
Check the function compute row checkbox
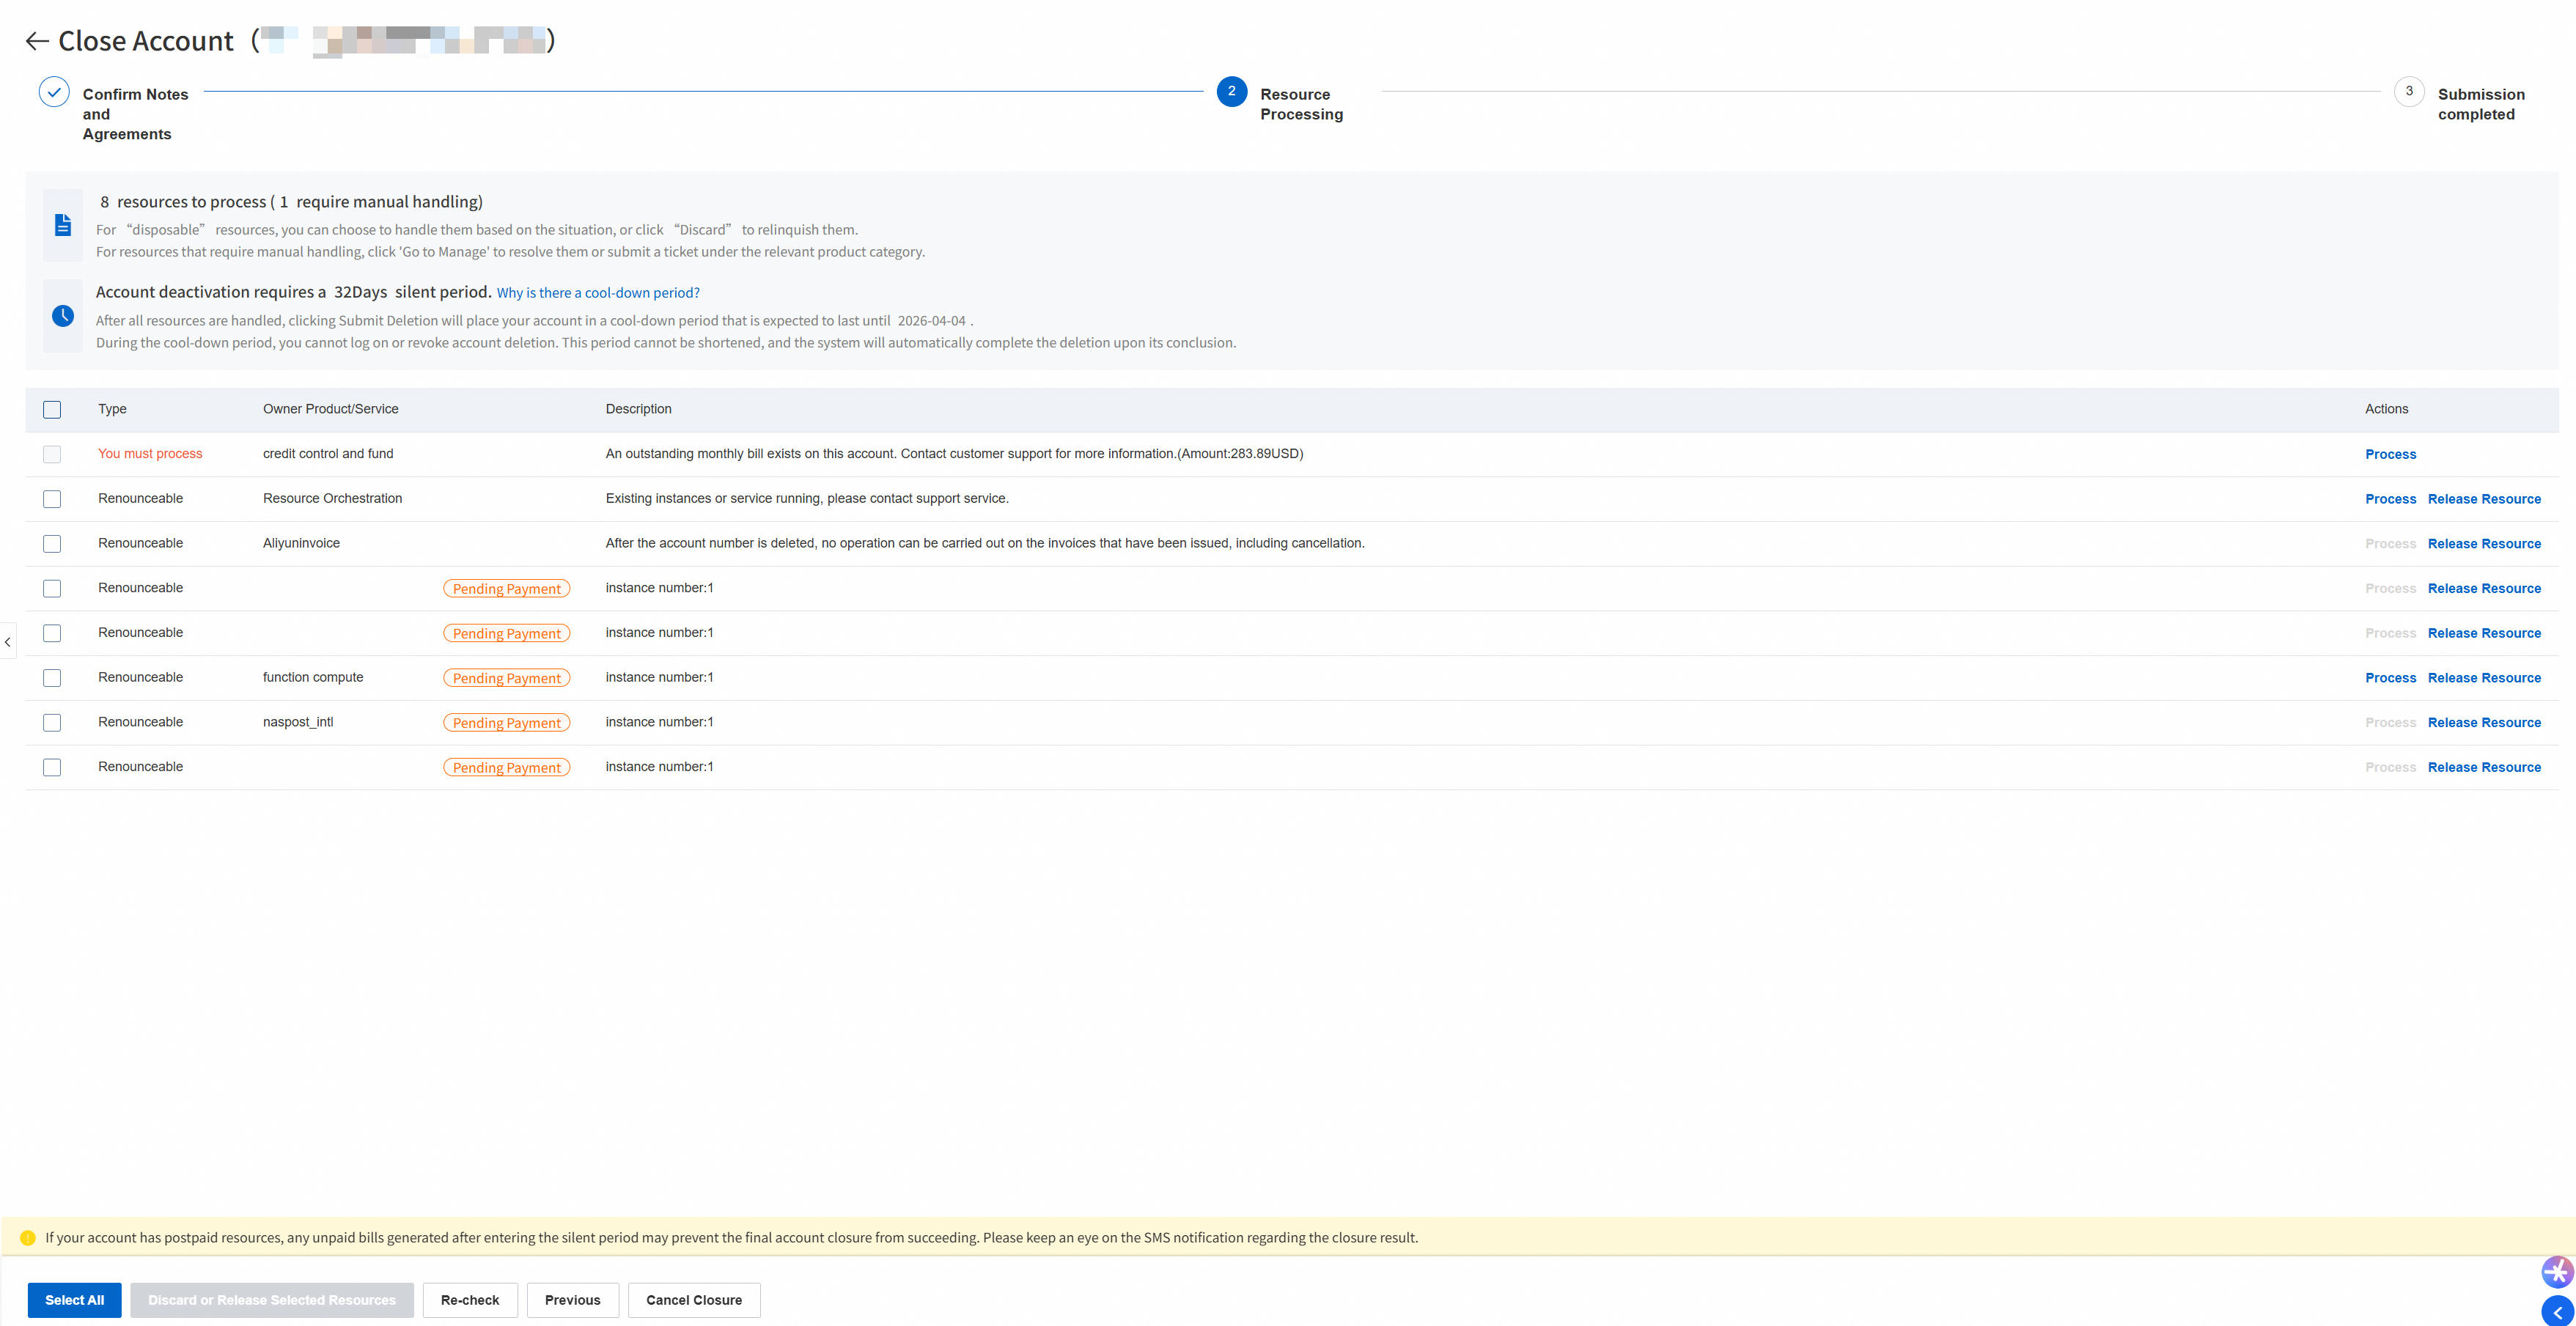tap(52, 678)
